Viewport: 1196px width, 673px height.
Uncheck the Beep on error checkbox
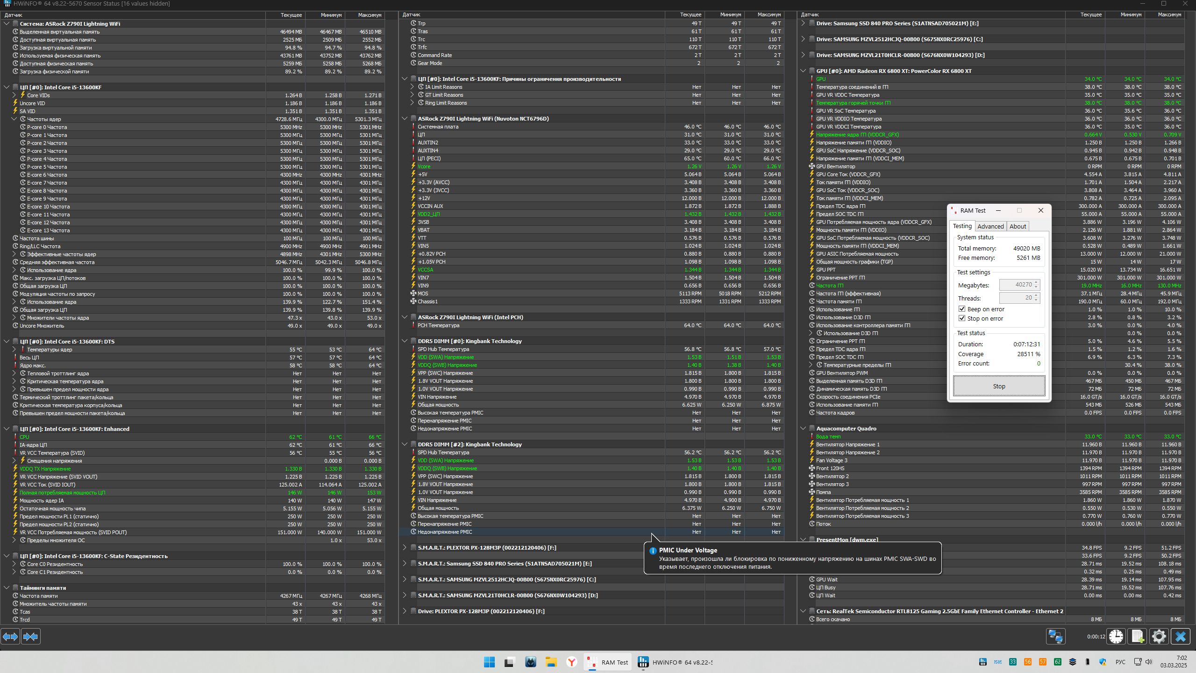point(962,309)
